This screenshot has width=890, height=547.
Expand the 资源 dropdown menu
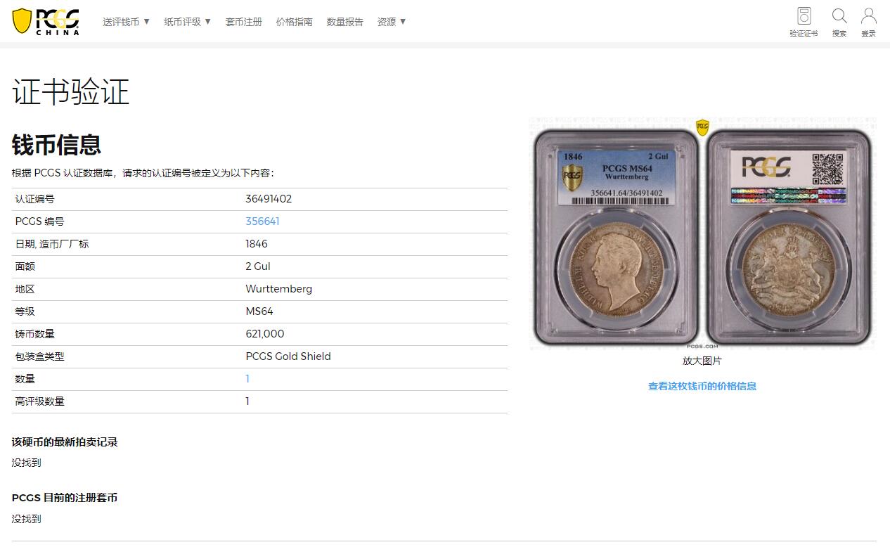tap(392, 22)
